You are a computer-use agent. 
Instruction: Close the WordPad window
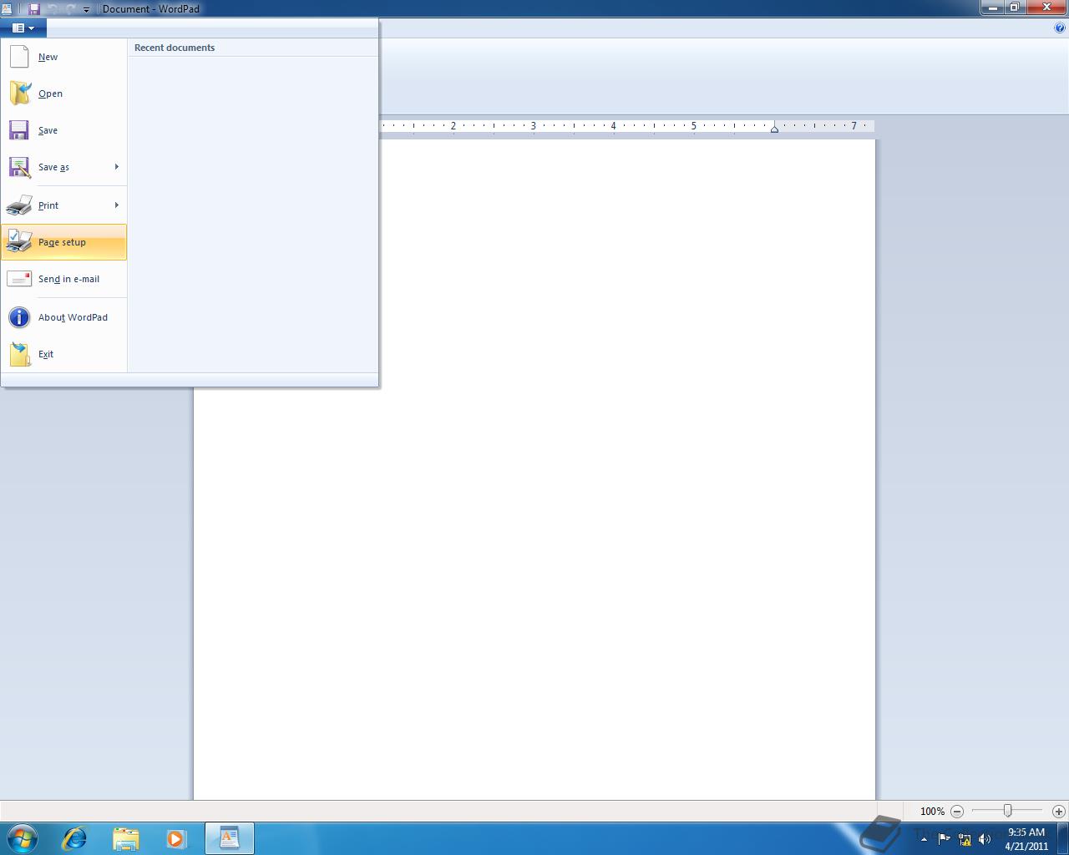[1046, 8]
